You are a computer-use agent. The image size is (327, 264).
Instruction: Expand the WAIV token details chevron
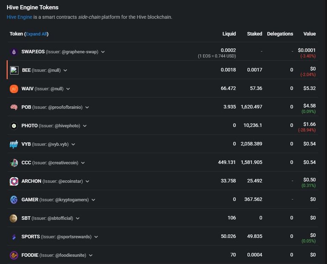point(68,89)
